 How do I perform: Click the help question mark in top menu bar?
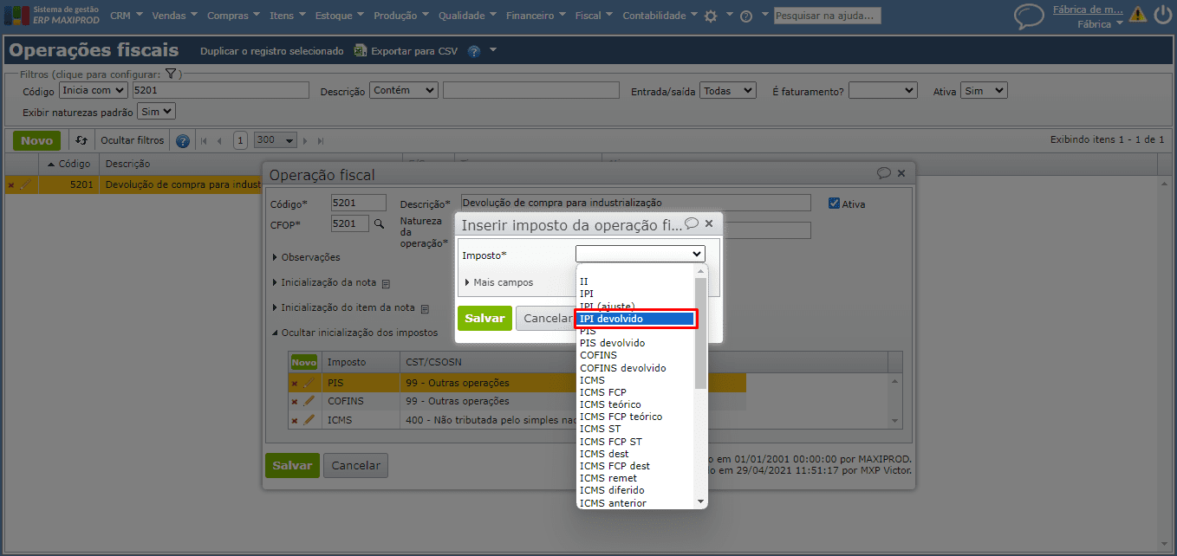[x=746, y=16]
